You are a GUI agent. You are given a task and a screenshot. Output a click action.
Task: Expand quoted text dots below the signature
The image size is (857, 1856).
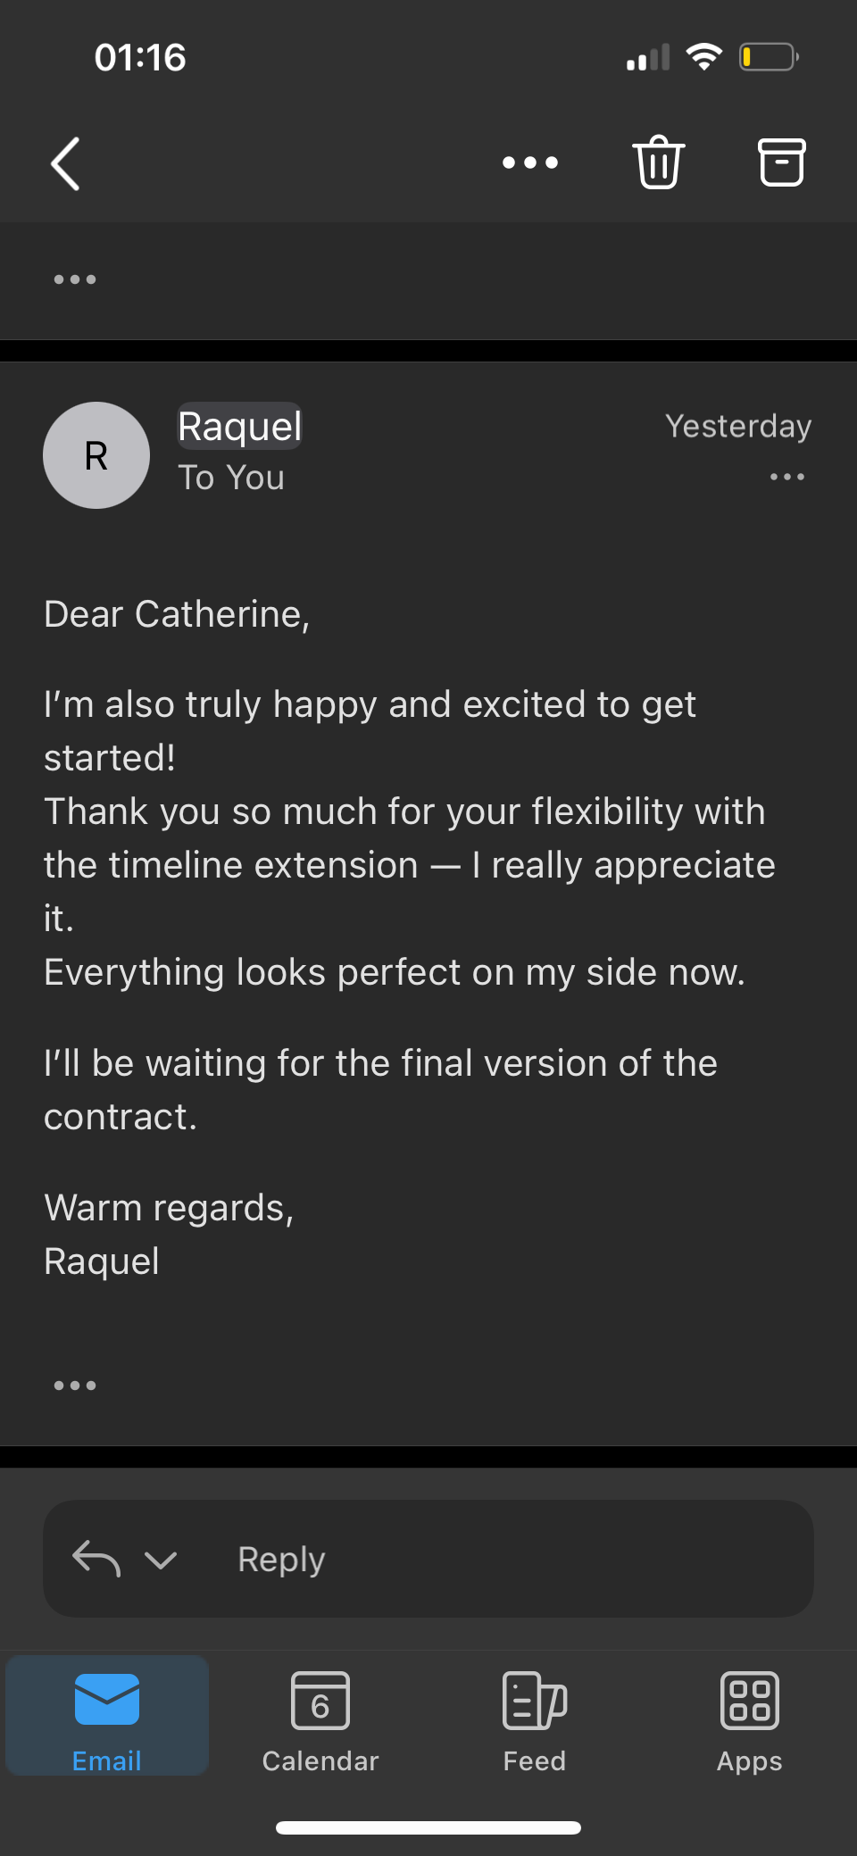tap(75, 1386)
